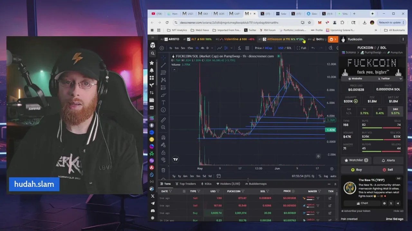The image size is (412, 231).
Task: Delete drawings with the trash can tool
Action: [163, 170]
